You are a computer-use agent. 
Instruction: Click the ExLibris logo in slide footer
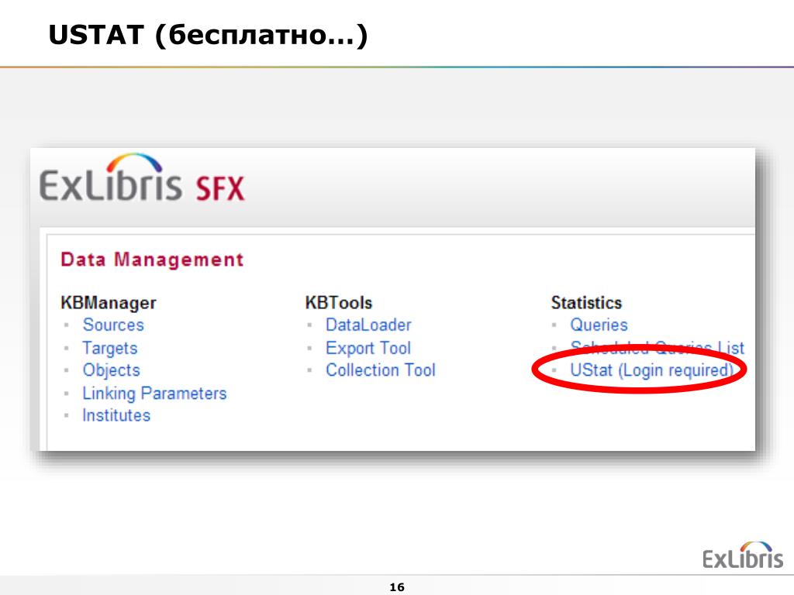742,555
